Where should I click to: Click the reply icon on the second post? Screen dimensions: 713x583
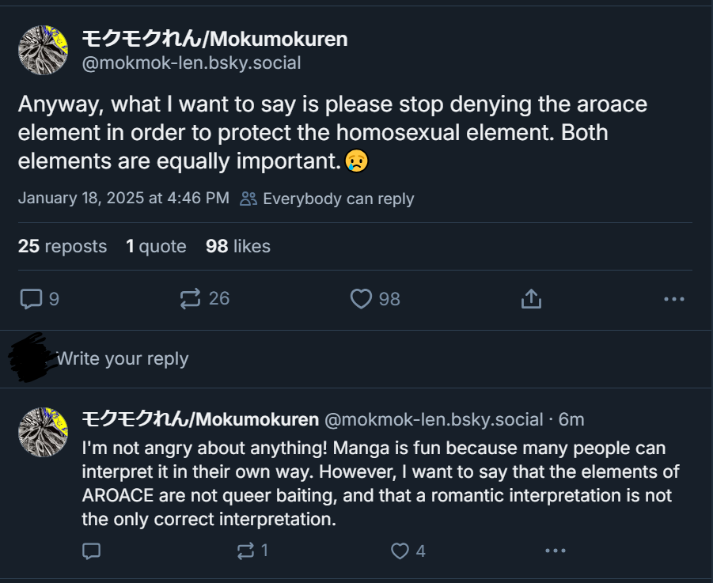click(x=92, y=551)
